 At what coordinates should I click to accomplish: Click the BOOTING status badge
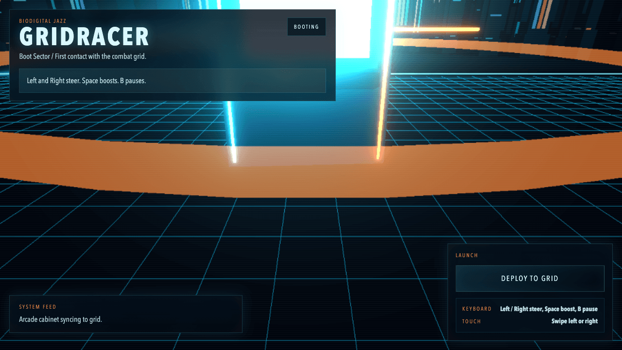[307, 27]
